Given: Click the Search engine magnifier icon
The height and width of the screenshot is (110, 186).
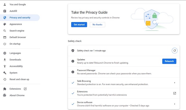Looking at the screenshot, I should (5, 31).
